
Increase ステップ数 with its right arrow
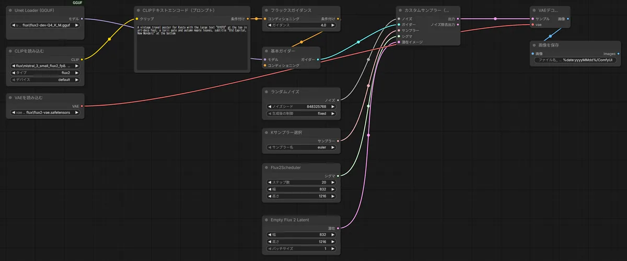point(333,183)
